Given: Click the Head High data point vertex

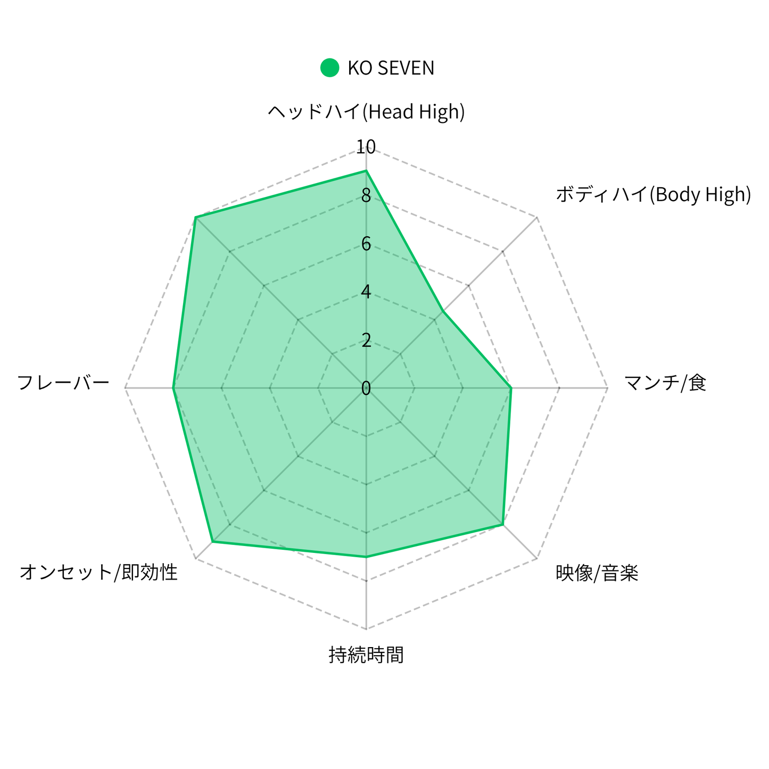Looking at the screenshot, I should pos(366,171).
